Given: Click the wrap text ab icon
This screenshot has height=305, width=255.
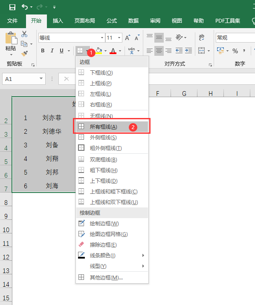Looking at the screenshot, I should tap(201, 37).
